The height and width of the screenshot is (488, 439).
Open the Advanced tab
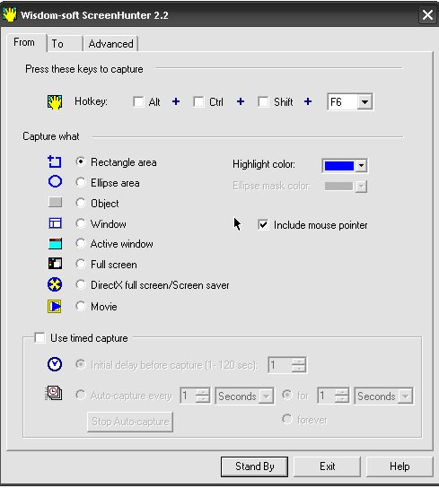111,44
